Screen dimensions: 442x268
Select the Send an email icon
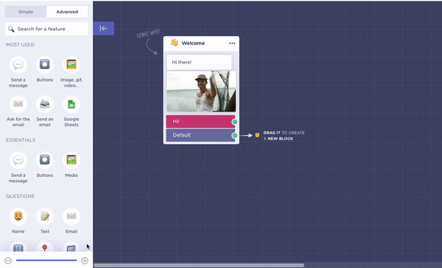tap(45, 104)
